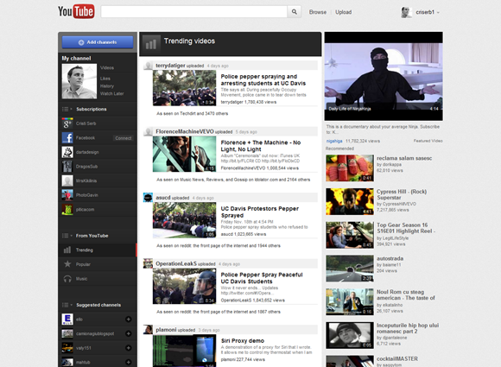This screenshot has width=501, height=367.
Task: Open Top Gear Season 16 Highlight title
Action: click(406, 228)
